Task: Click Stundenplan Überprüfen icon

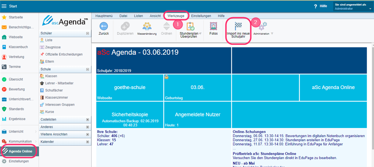Action: coord(190,26)
